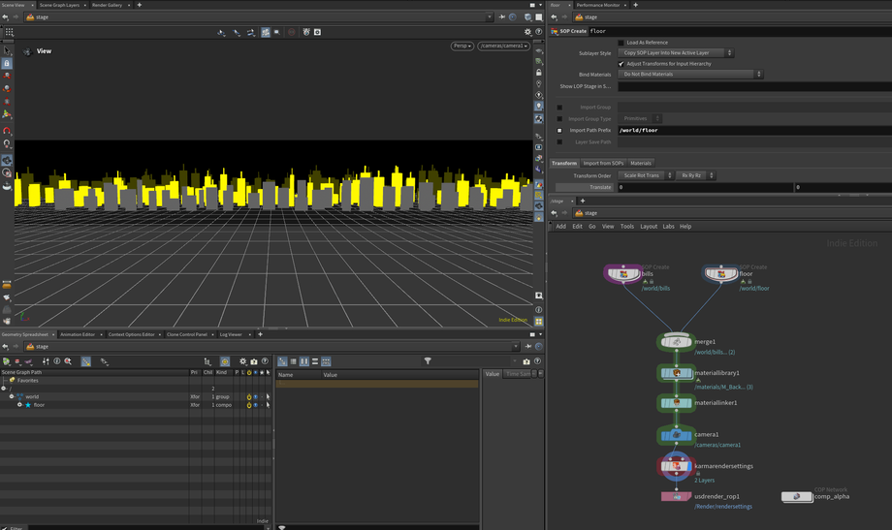Enable Load As Reference checkbox

(621, 43)
